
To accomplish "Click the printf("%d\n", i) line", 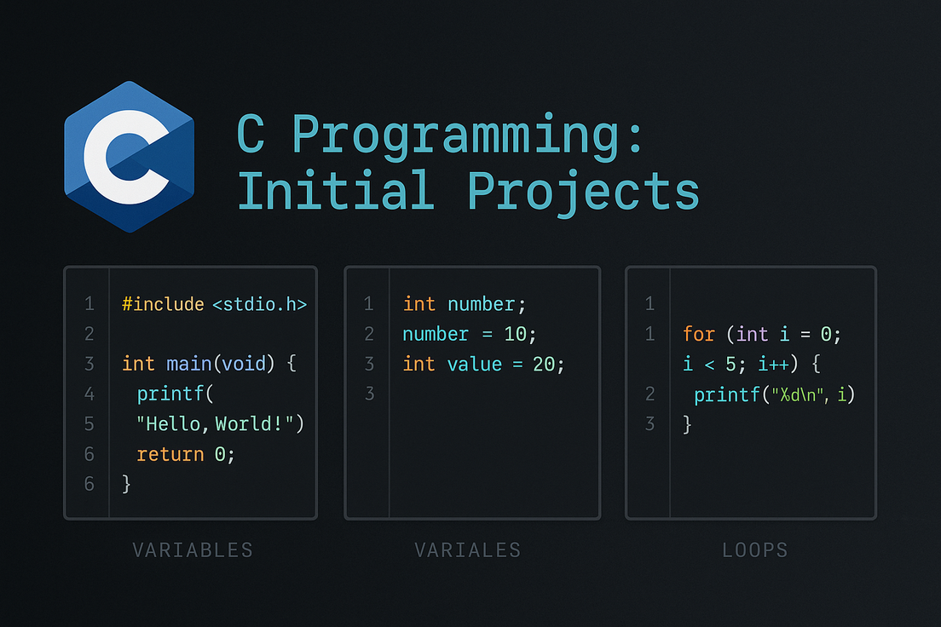I will pos(774,394).
